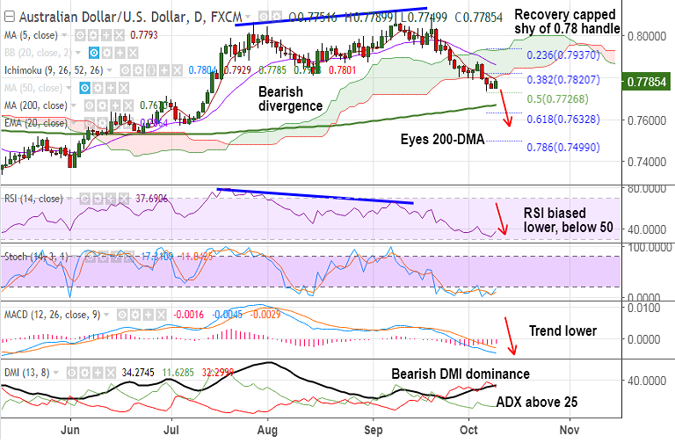
Task: Remove the MACD indicator
Action: [x=162, y=316]
